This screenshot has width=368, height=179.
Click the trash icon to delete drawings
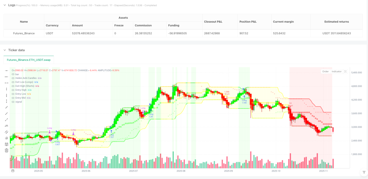pyautogui.click(x=7, y=150)
